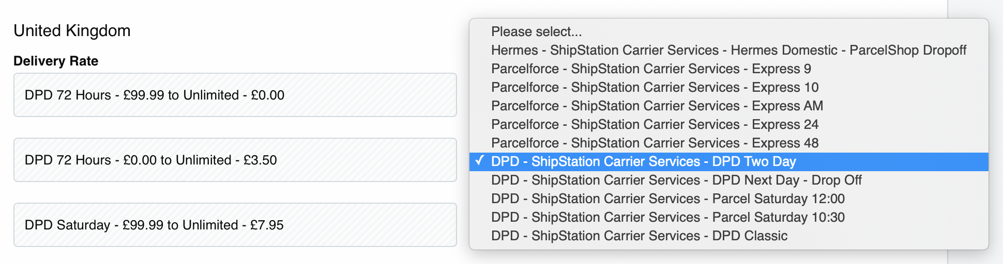Choose Parcelforce Express AM service
This screenshot has height=264, width=1003.
click(x=657, y=106)
